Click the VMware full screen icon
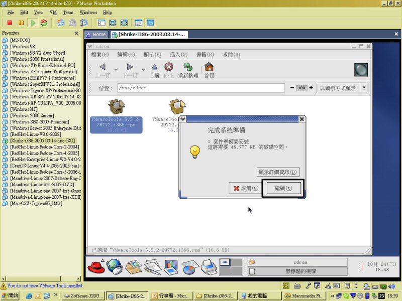Viewport: 402px width, 301px height. click(x=113, y=23)
